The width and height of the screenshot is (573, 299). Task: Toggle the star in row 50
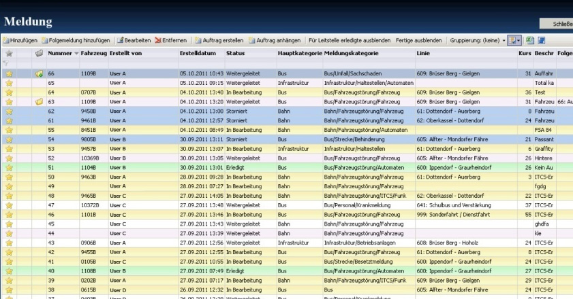[9, 177]
